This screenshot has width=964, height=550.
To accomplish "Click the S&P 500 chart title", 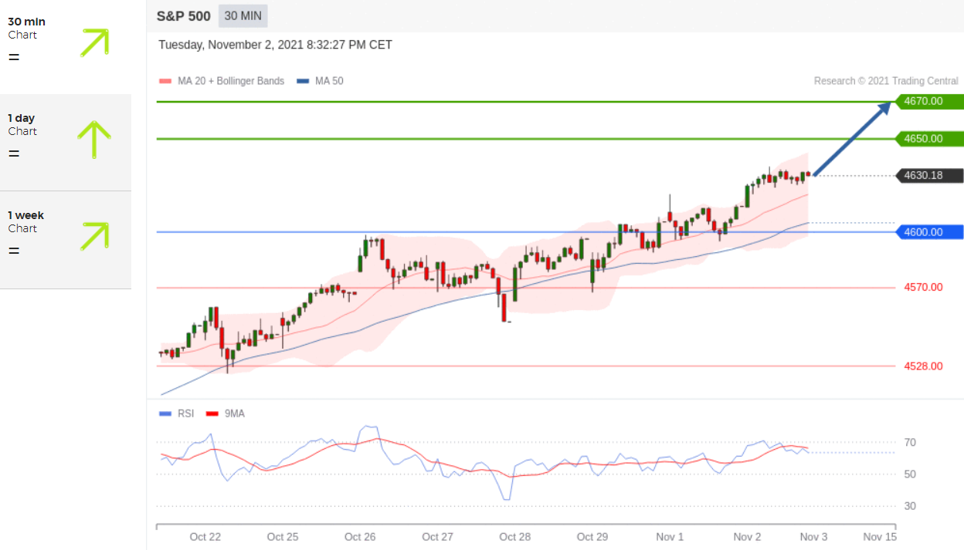I will click(x=183, y=15).
